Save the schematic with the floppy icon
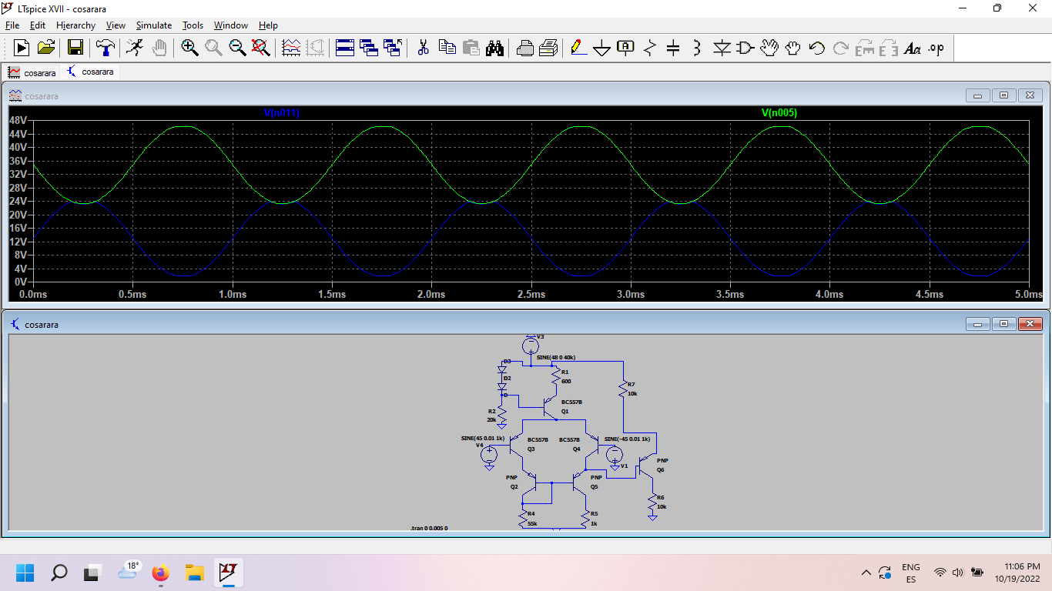This screenshot has width=1052, height=591. 75,48
